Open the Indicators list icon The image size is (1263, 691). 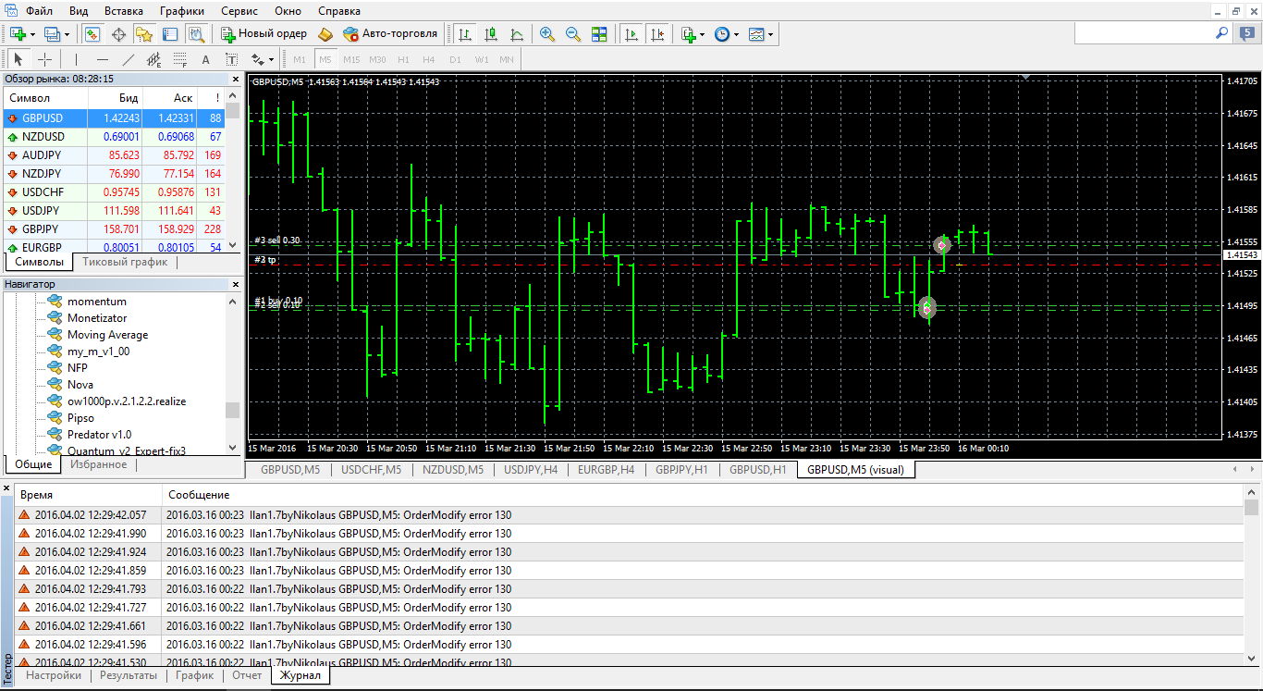[x=688, y=34]
